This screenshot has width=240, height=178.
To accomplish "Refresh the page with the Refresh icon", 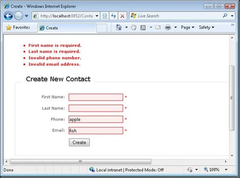I will [113, 16].
